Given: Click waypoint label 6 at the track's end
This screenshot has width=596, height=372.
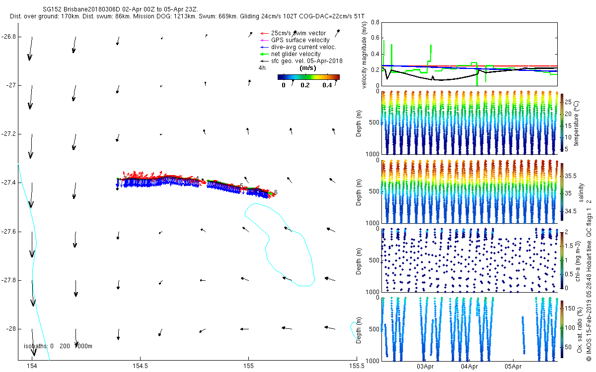Looking at the screenshot, I should coord(276,192).
